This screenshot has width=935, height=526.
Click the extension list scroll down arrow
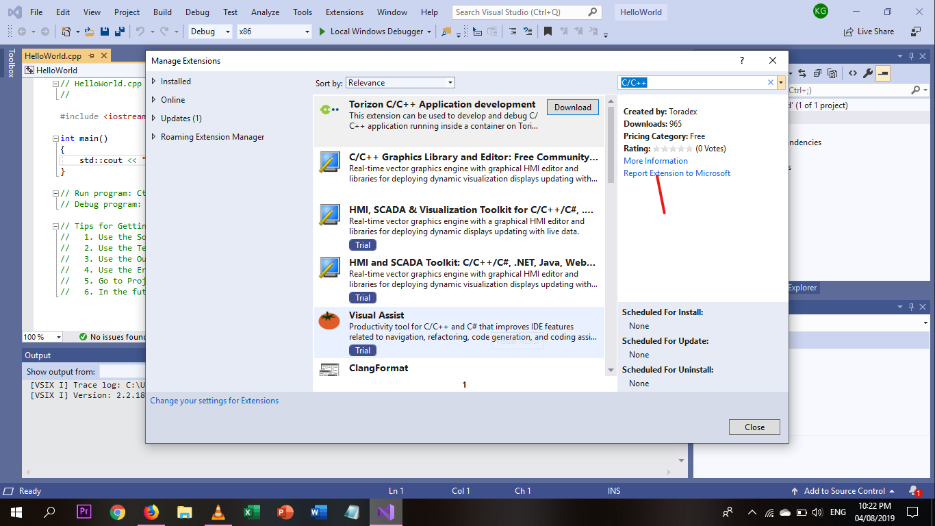point(611,370)
